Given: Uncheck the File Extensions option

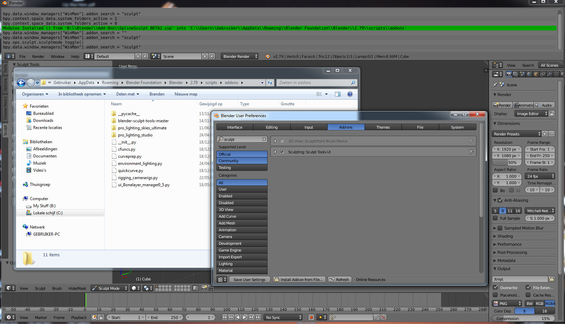Looking at the screenshot, I should 528,287.
